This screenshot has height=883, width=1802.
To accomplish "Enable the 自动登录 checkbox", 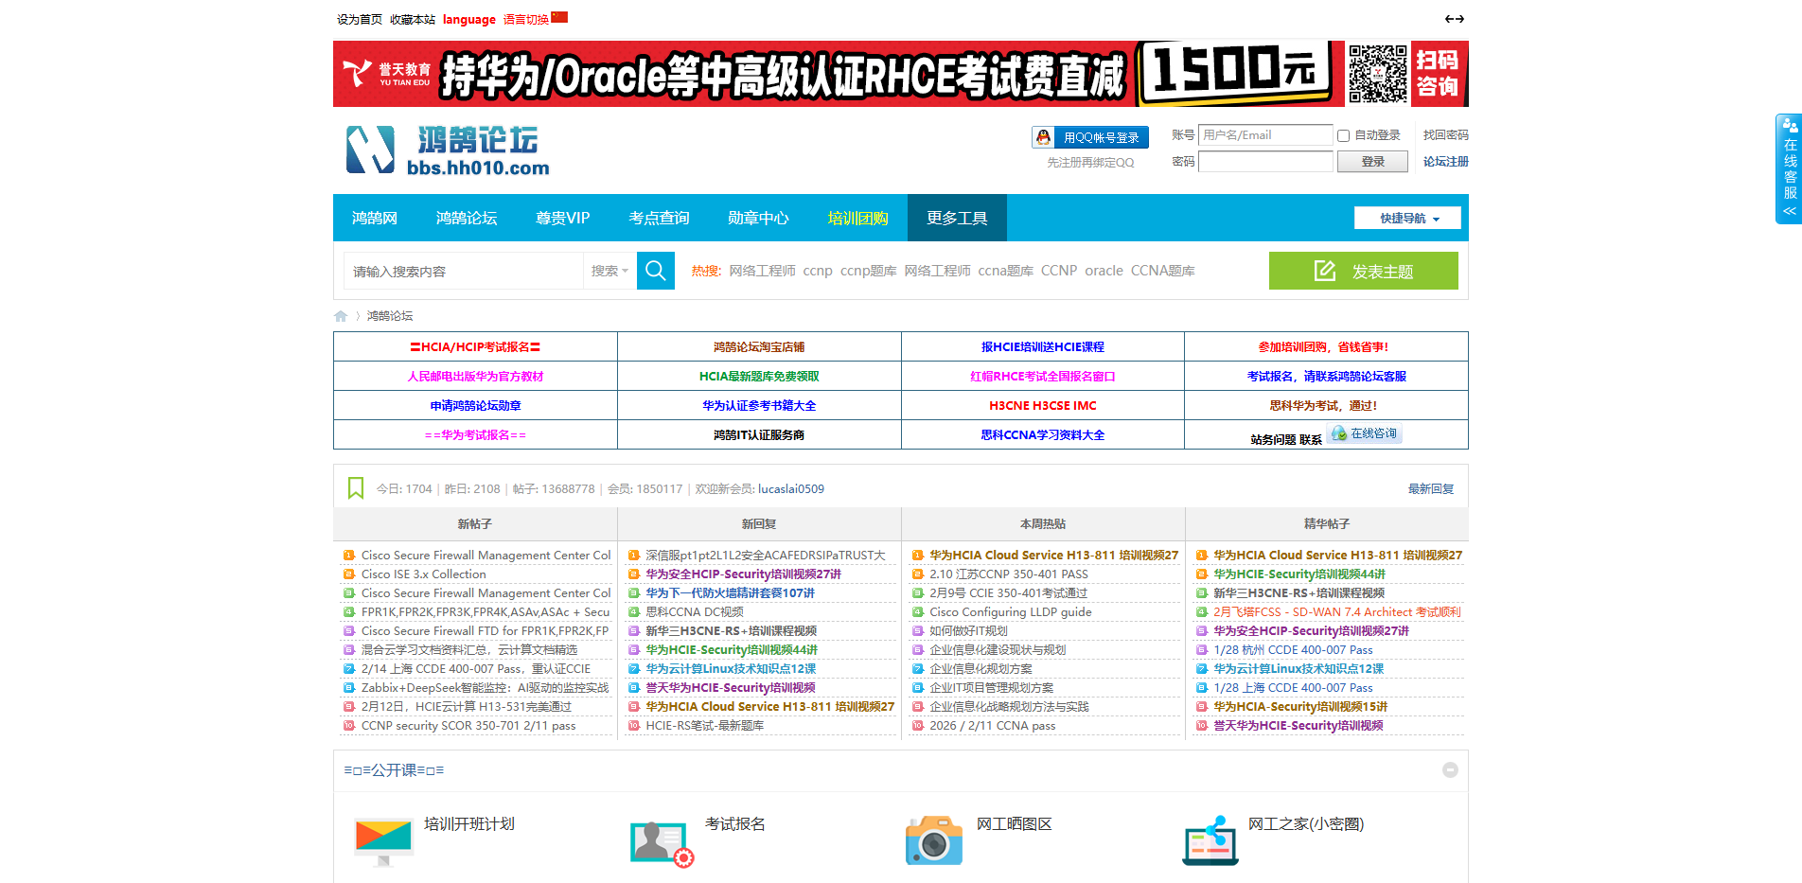I will pos(1343,135).
